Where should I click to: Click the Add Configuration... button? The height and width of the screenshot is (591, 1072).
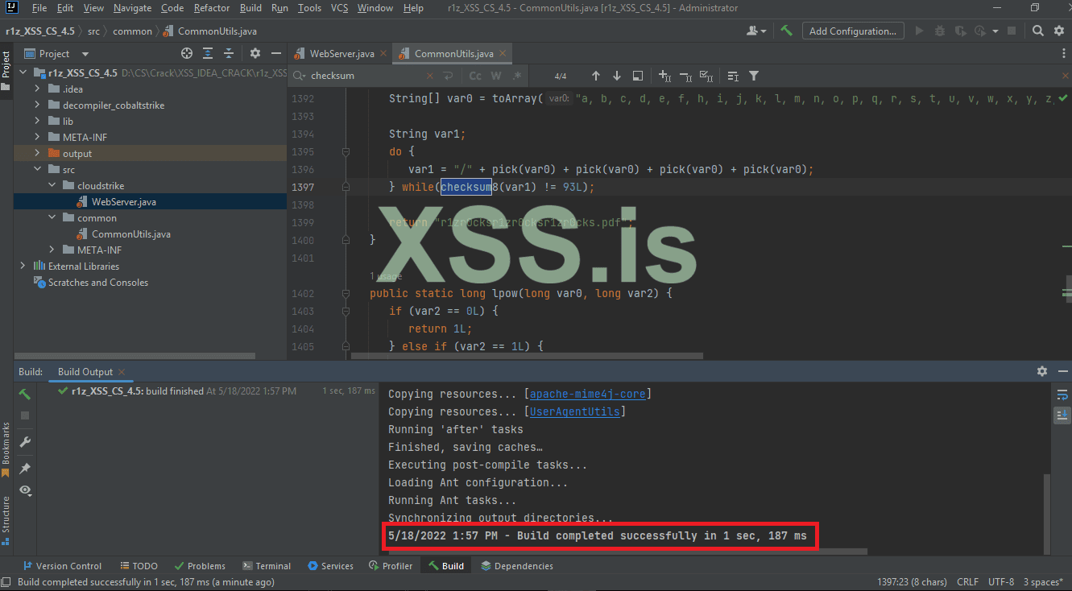[x=852, y=31]
